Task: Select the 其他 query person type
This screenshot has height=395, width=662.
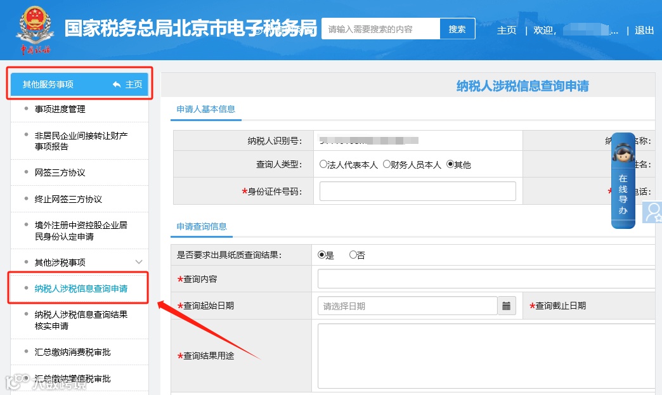Action: tap(450, 164)
